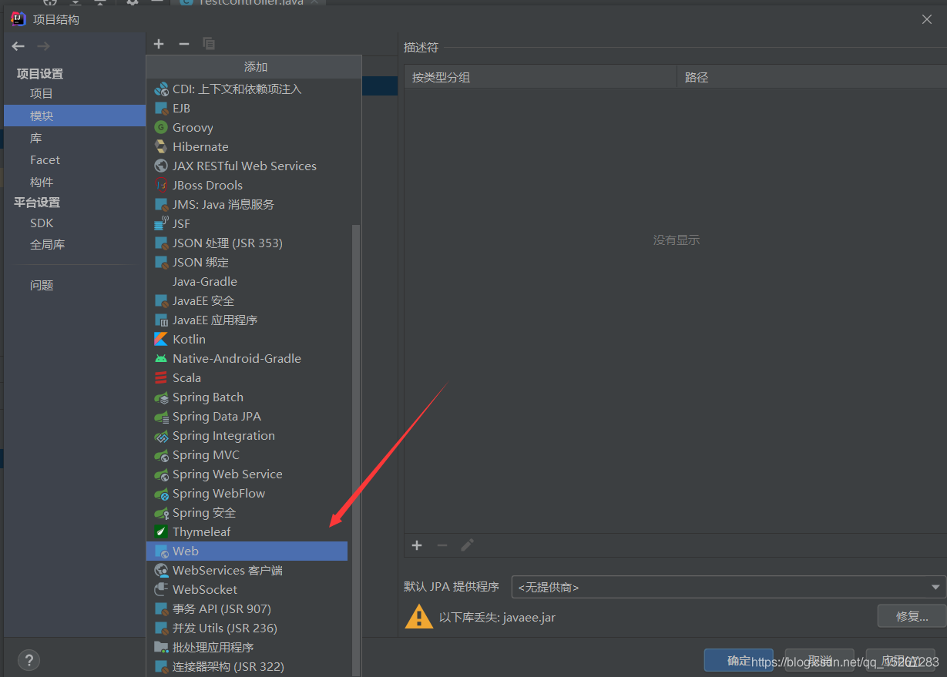Click the WebServices 客户端 icon
947x677 pixels.
161,571
